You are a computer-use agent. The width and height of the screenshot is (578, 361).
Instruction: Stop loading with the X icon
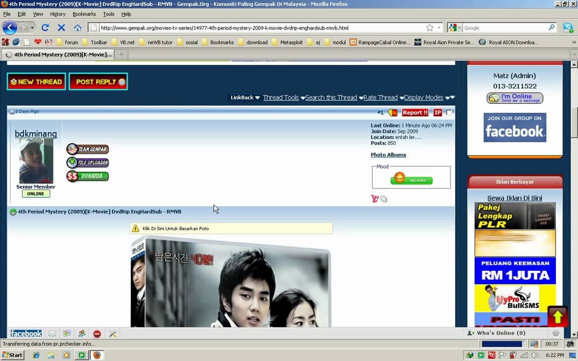pos(61,28)
